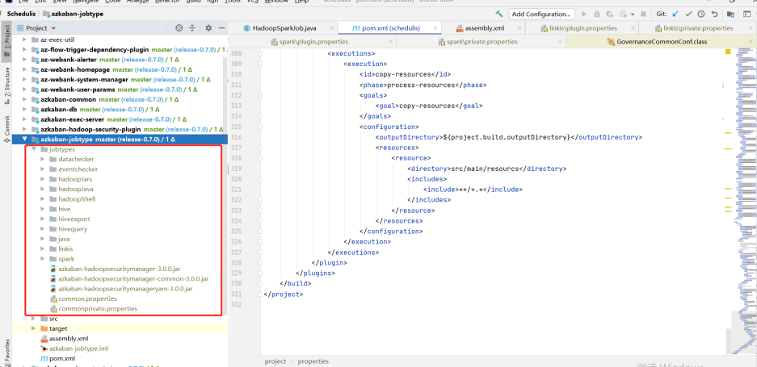
Task: Click the locate-in-project crosshair icon
Action: (179, 27)
